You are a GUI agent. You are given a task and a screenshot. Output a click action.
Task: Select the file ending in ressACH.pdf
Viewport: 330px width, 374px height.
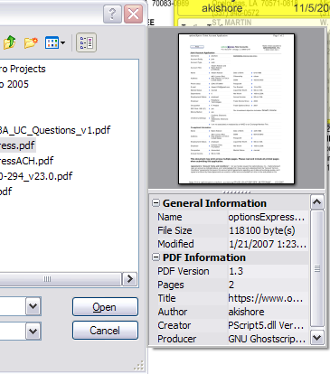[26, 161]
